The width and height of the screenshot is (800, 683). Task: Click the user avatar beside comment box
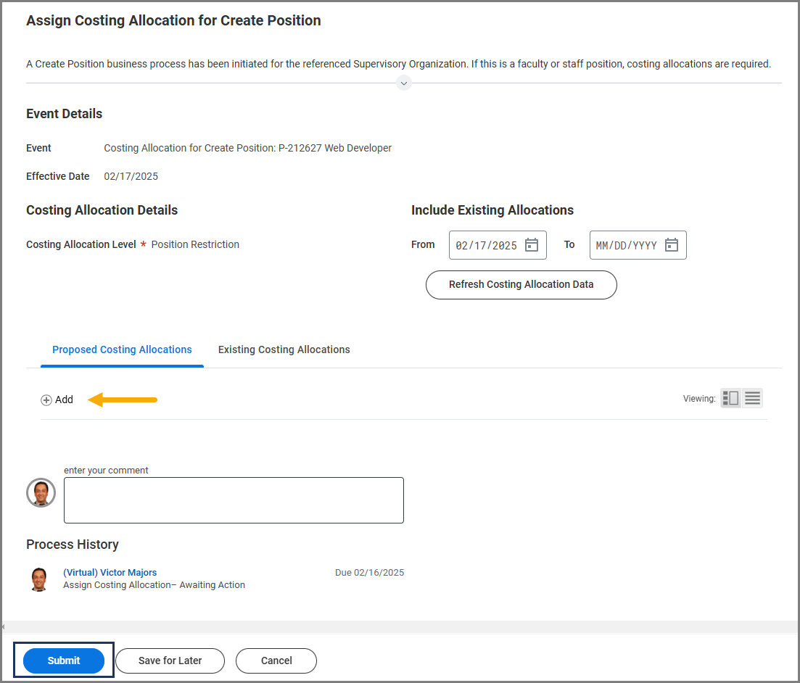[x=41, y=493]
